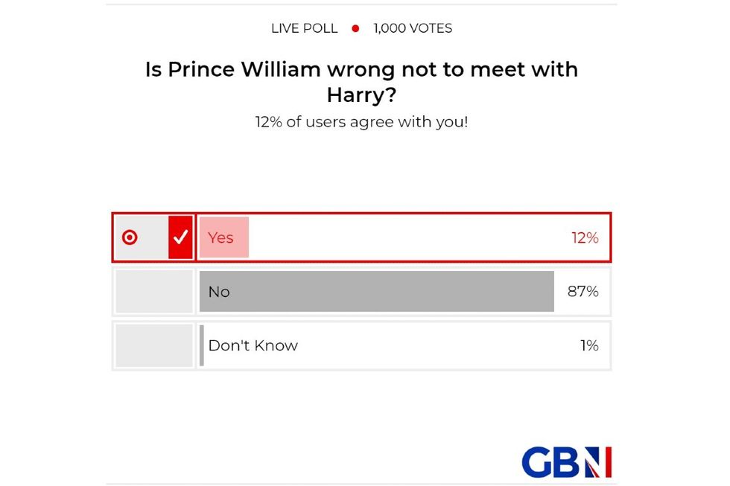This screenshot has width=730, height=486.
Task: Click the 12% of users agree message
Action: (361, 121)
